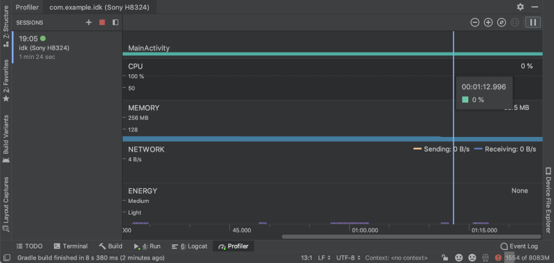The height and width of the screenshot is (263, 554).
Task: Reset timeline zoom to default
Action: [x=501, y=23]
